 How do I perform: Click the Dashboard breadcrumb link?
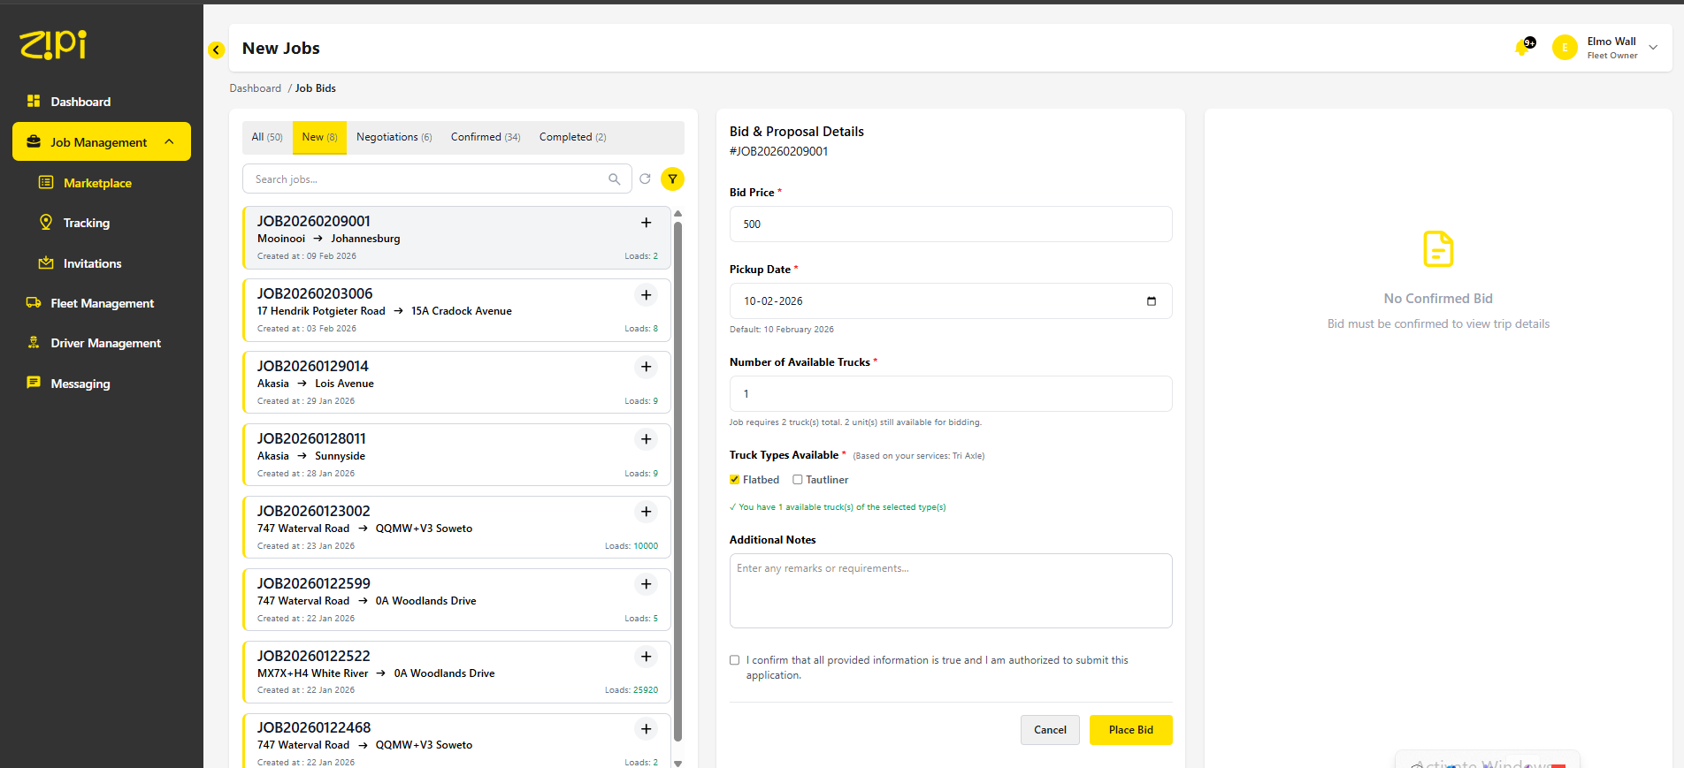click(256, 88)
